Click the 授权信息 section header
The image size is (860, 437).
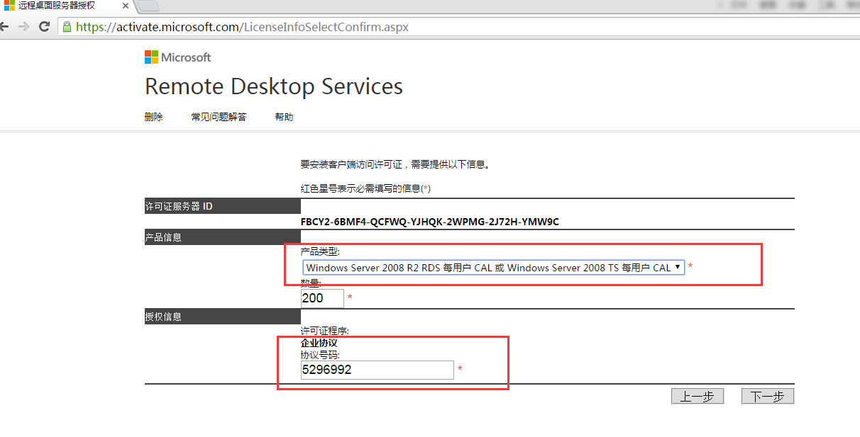(223, 317)
